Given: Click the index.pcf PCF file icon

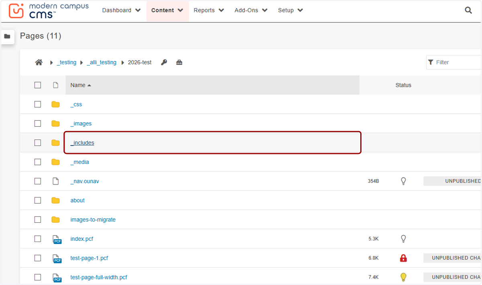Looking at the screenshot, I should [57, 239].
